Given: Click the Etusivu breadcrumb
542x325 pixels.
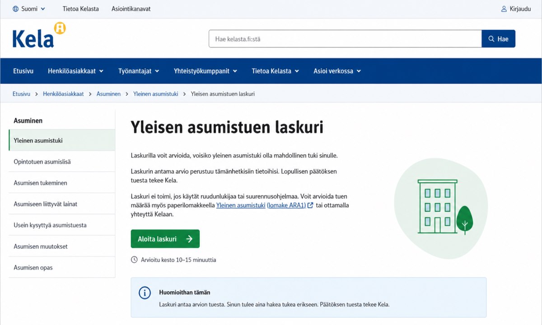Looking at the screenshot, I should (21, 94).
